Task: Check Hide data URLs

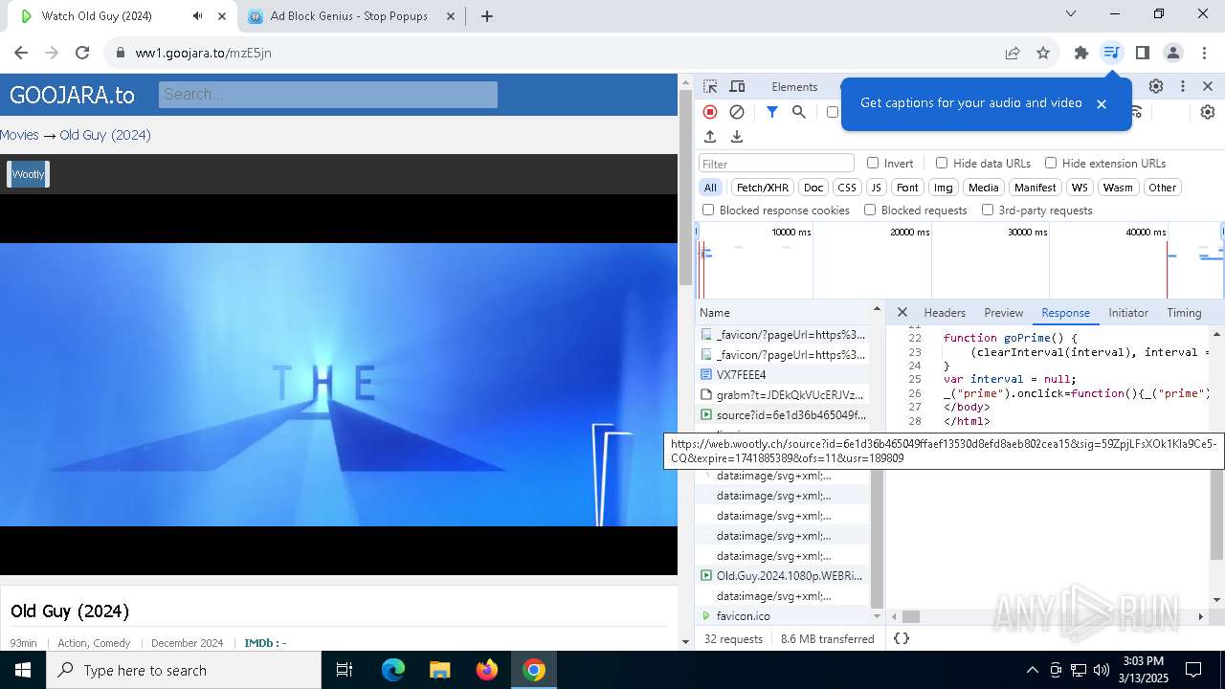Action: tap(942, 163)
